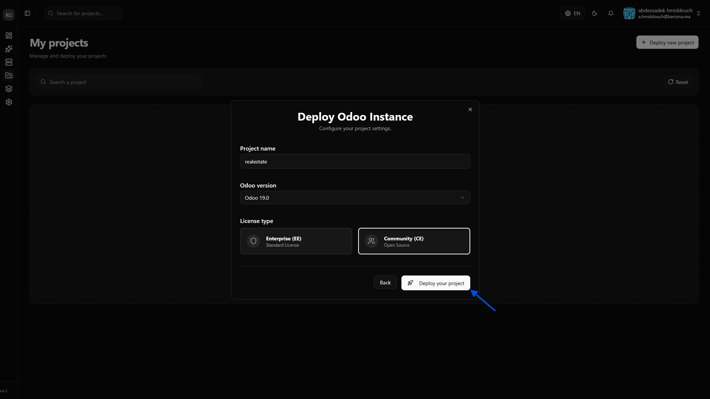
Task: Toggle the sidebar panel icon
Action: 27,13
